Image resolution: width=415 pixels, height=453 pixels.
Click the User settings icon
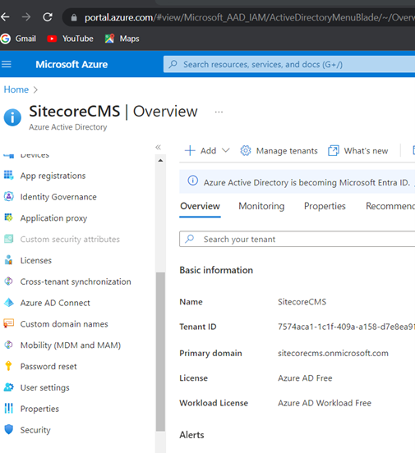(9, 387)
